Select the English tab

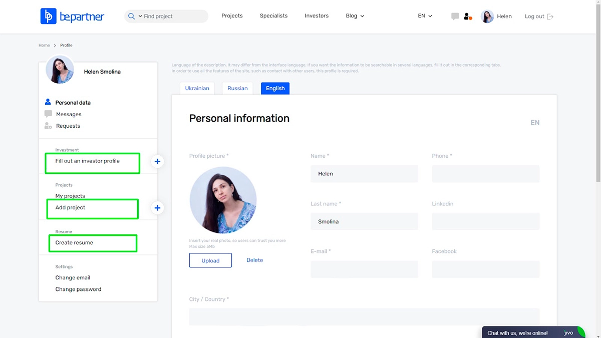pos(275,88)
